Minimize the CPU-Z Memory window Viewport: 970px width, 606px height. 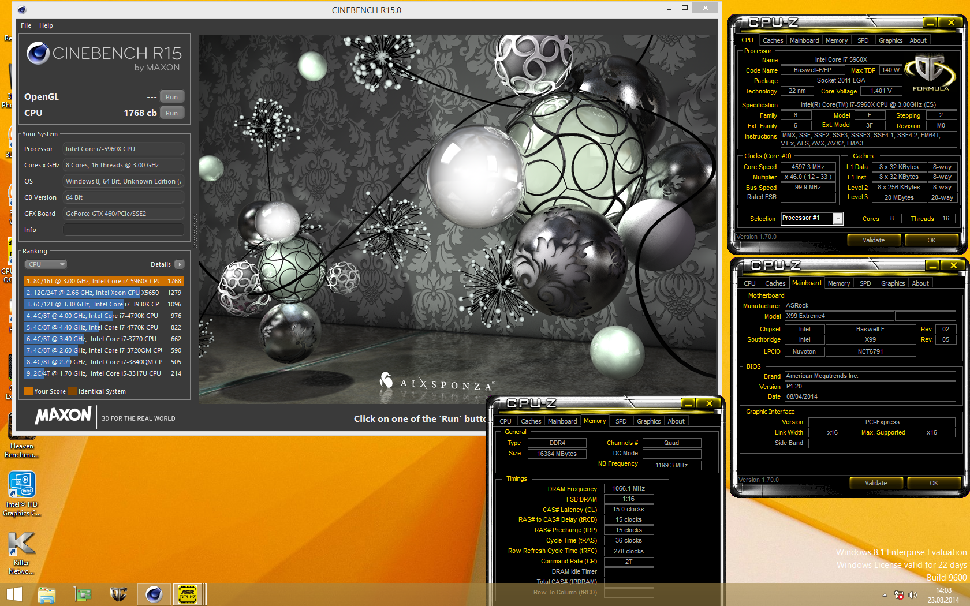tap(688, 403)
